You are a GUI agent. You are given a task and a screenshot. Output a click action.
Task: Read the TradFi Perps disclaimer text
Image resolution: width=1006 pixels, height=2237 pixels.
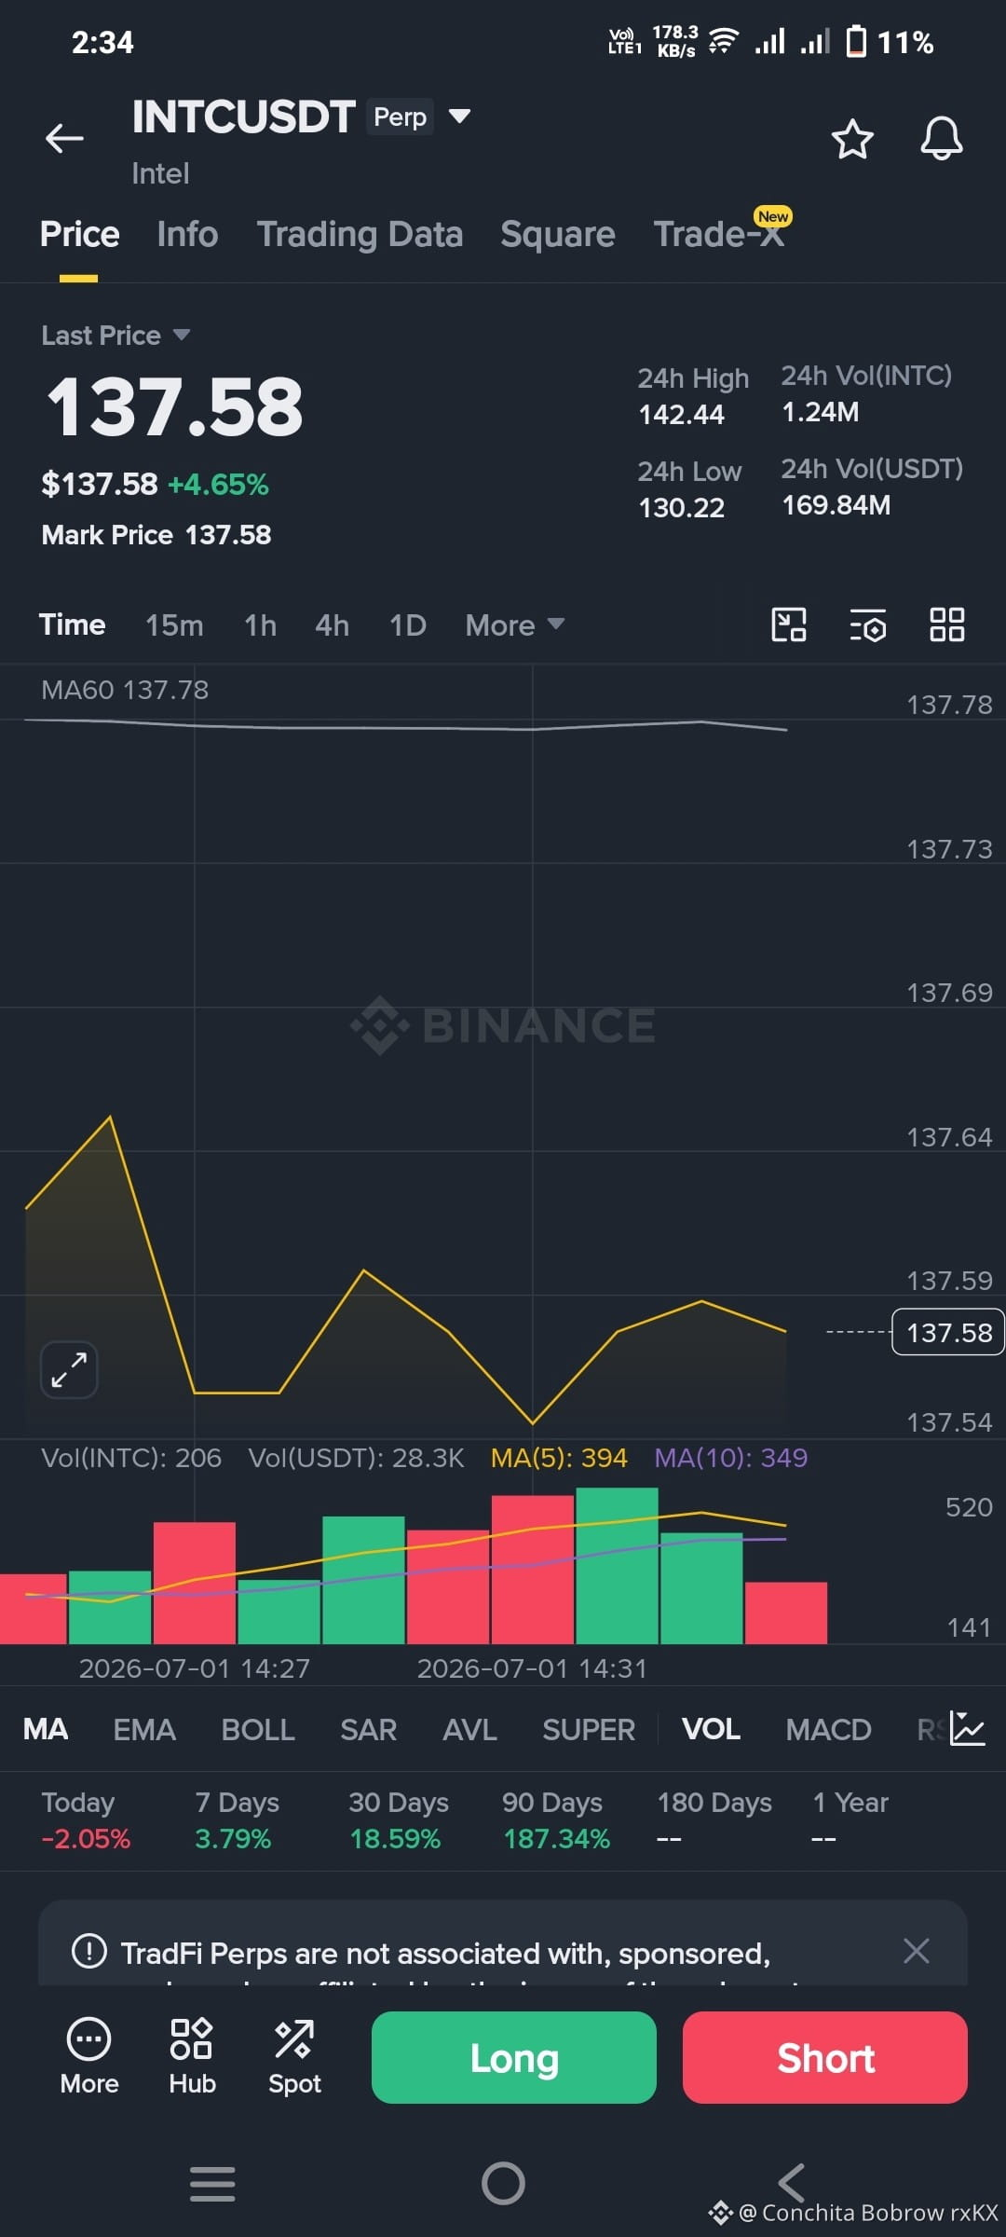(x=446, y=1954)
